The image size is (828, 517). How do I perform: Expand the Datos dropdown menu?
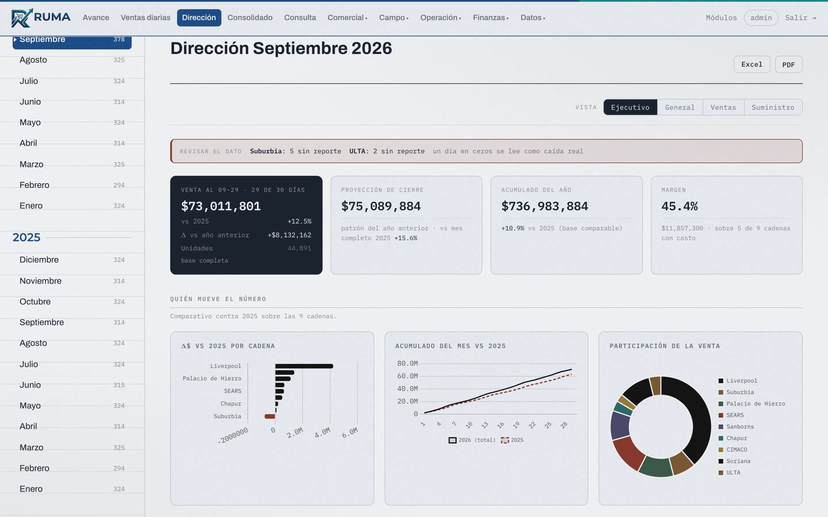pos(533,18)
